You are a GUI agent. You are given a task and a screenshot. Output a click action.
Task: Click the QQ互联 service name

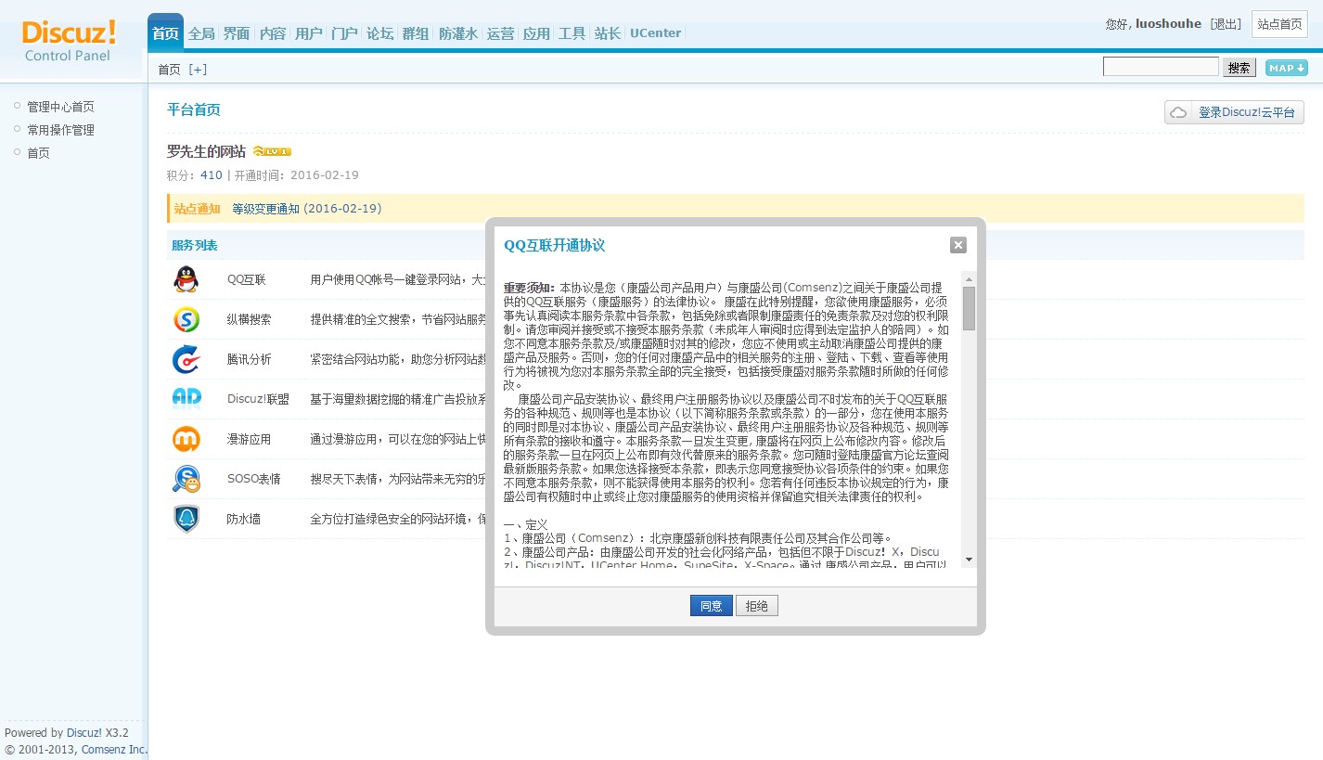pos(247,279)
